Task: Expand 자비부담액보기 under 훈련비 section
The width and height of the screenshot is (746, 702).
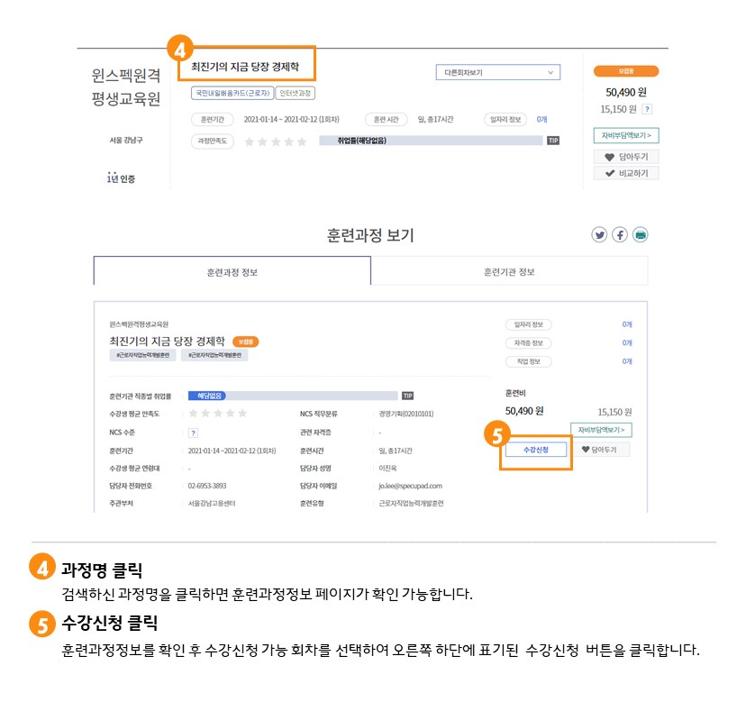Action: [x=601, y=430]
